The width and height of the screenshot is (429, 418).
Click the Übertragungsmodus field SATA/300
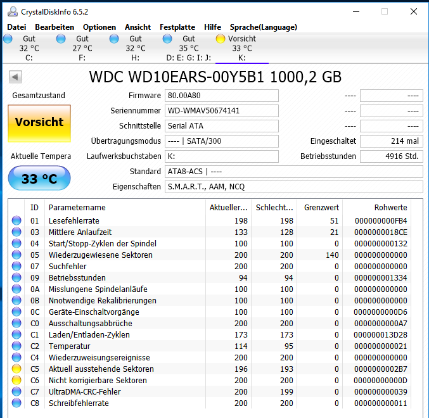coord(222,141)
